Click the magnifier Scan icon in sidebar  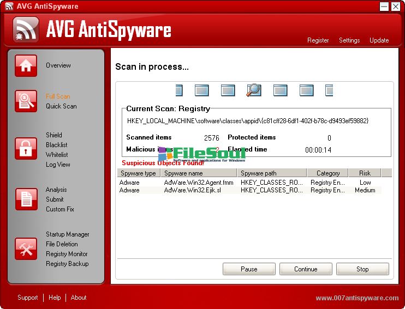(x=26, y=101)
